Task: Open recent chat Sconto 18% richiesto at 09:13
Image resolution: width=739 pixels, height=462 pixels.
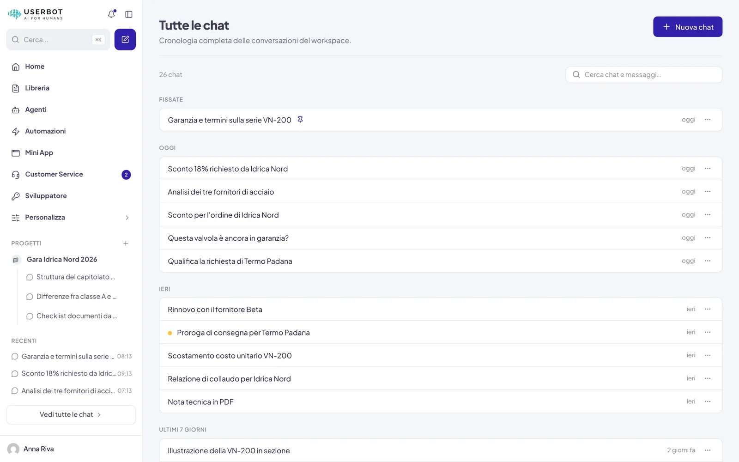Action: pos(71,374)
